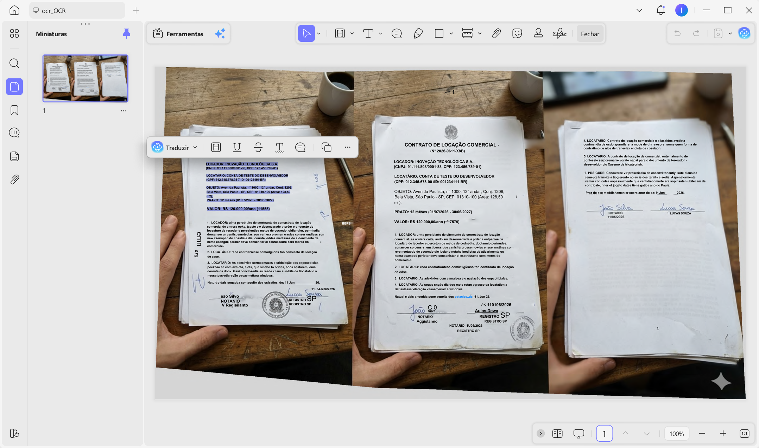Select the stamp tool
Image resolution: width=759 pixels, height=448 pixels.
point(538,34)
